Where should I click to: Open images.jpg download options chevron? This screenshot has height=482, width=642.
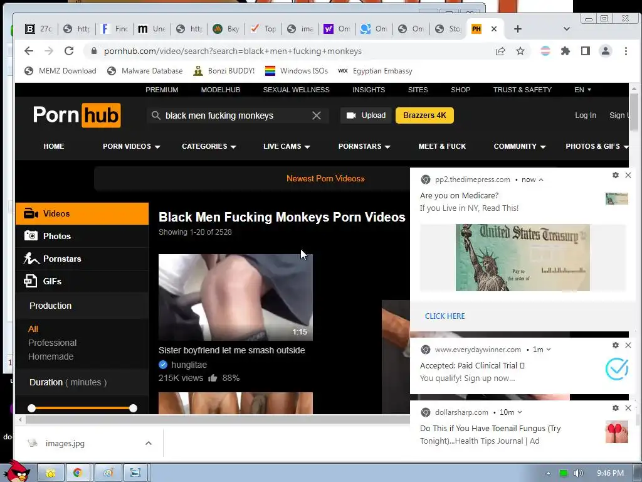pyautogui.click(x=149, y=443)
